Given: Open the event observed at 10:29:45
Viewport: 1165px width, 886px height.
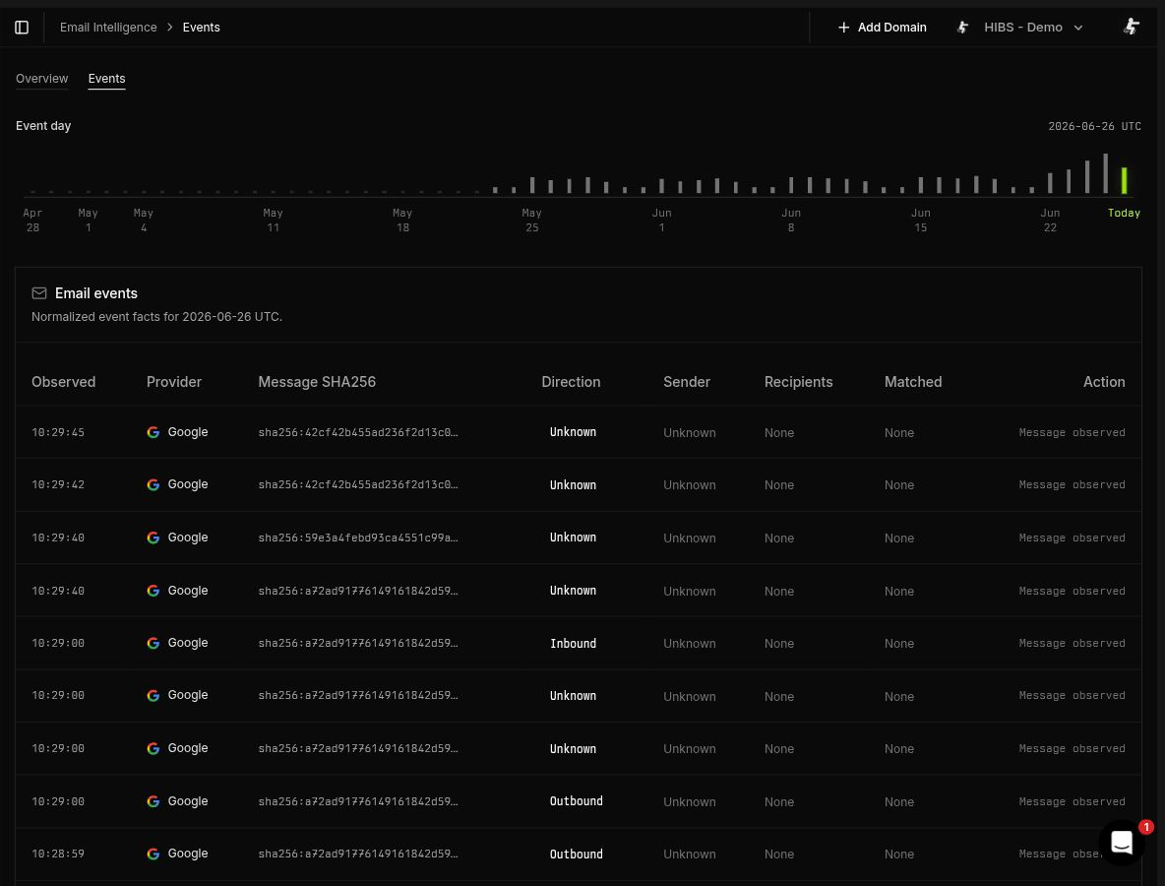Looking at the screenshot, I should point(578,432).
